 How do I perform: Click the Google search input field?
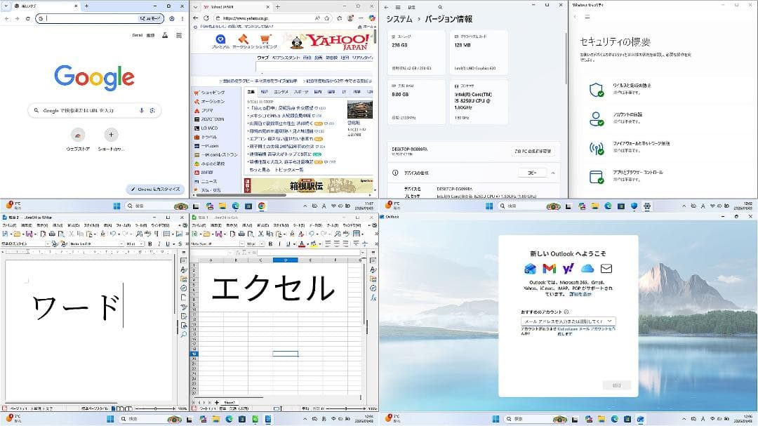[x=95, y=110]
